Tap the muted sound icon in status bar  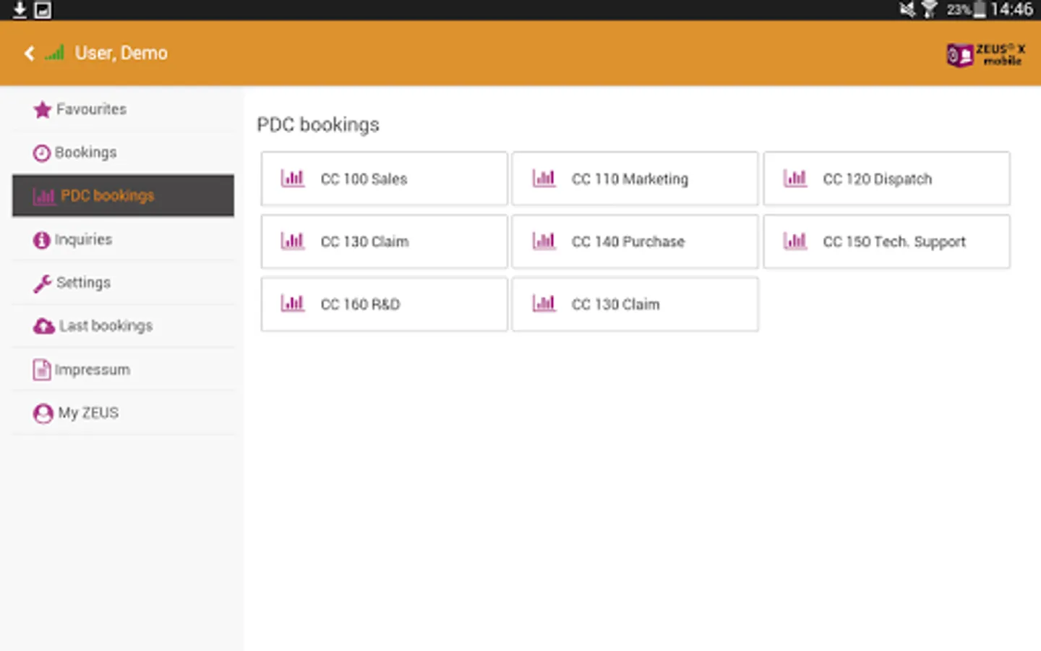pos(907,9)
